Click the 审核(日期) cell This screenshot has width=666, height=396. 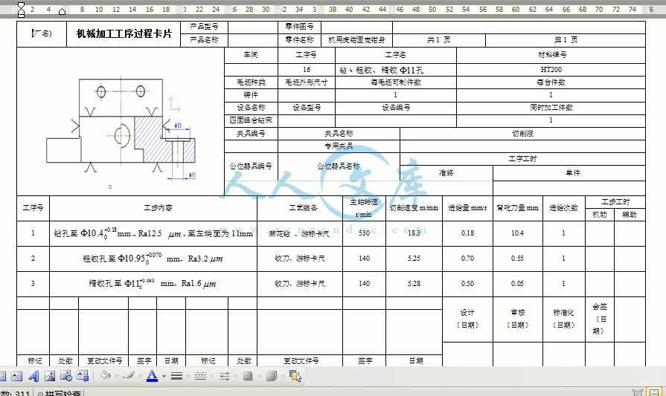coord(518,319)
